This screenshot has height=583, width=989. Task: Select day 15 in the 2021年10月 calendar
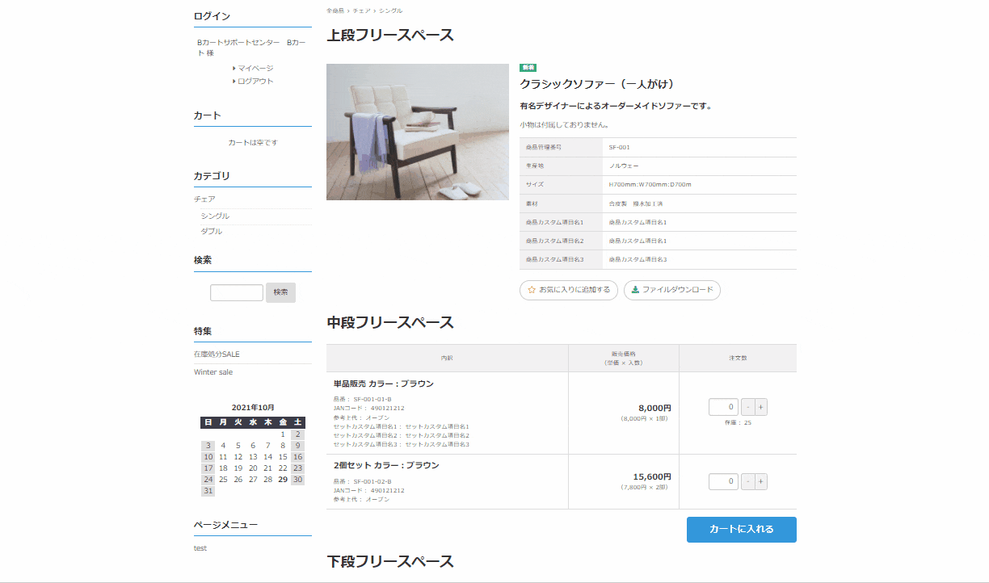tap(283, 457)
